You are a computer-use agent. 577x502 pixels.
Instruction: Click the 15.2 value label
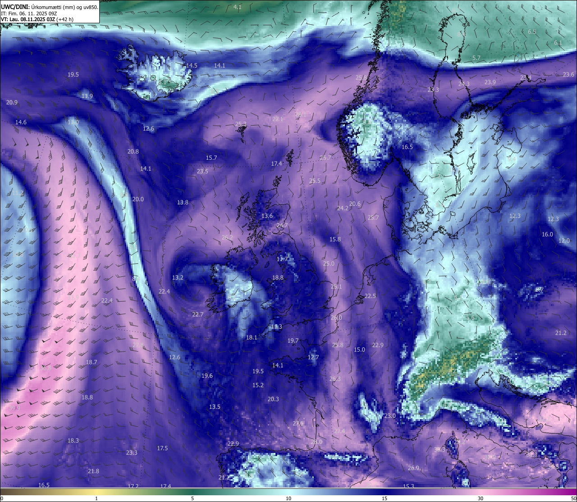[258, 385]
